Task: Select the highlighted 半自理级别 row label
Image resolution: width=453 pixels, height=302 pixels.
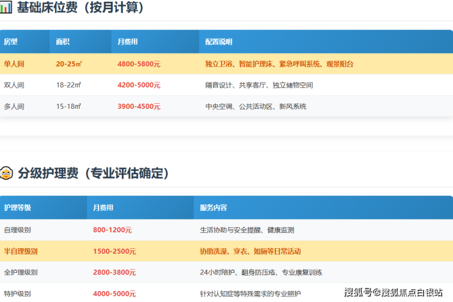Action: tap(20, 251)
